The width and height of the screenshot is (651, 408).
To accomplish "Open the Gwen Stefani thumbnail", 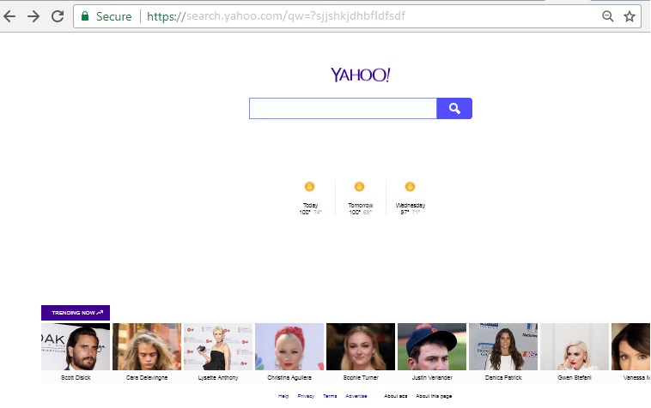I will click(x=575, y=346).
